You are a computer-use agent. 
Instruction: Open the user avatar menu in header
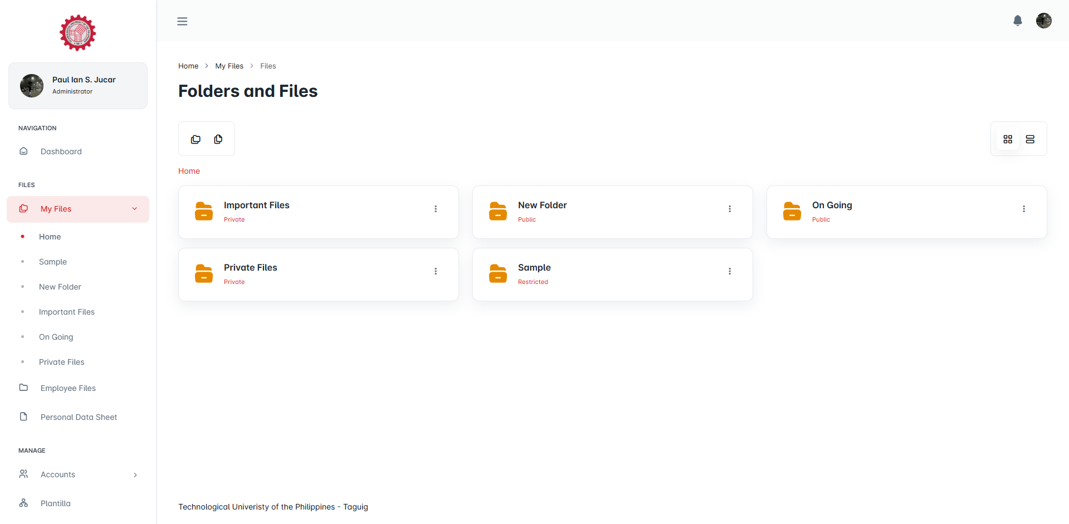(x=1044, y=21)
